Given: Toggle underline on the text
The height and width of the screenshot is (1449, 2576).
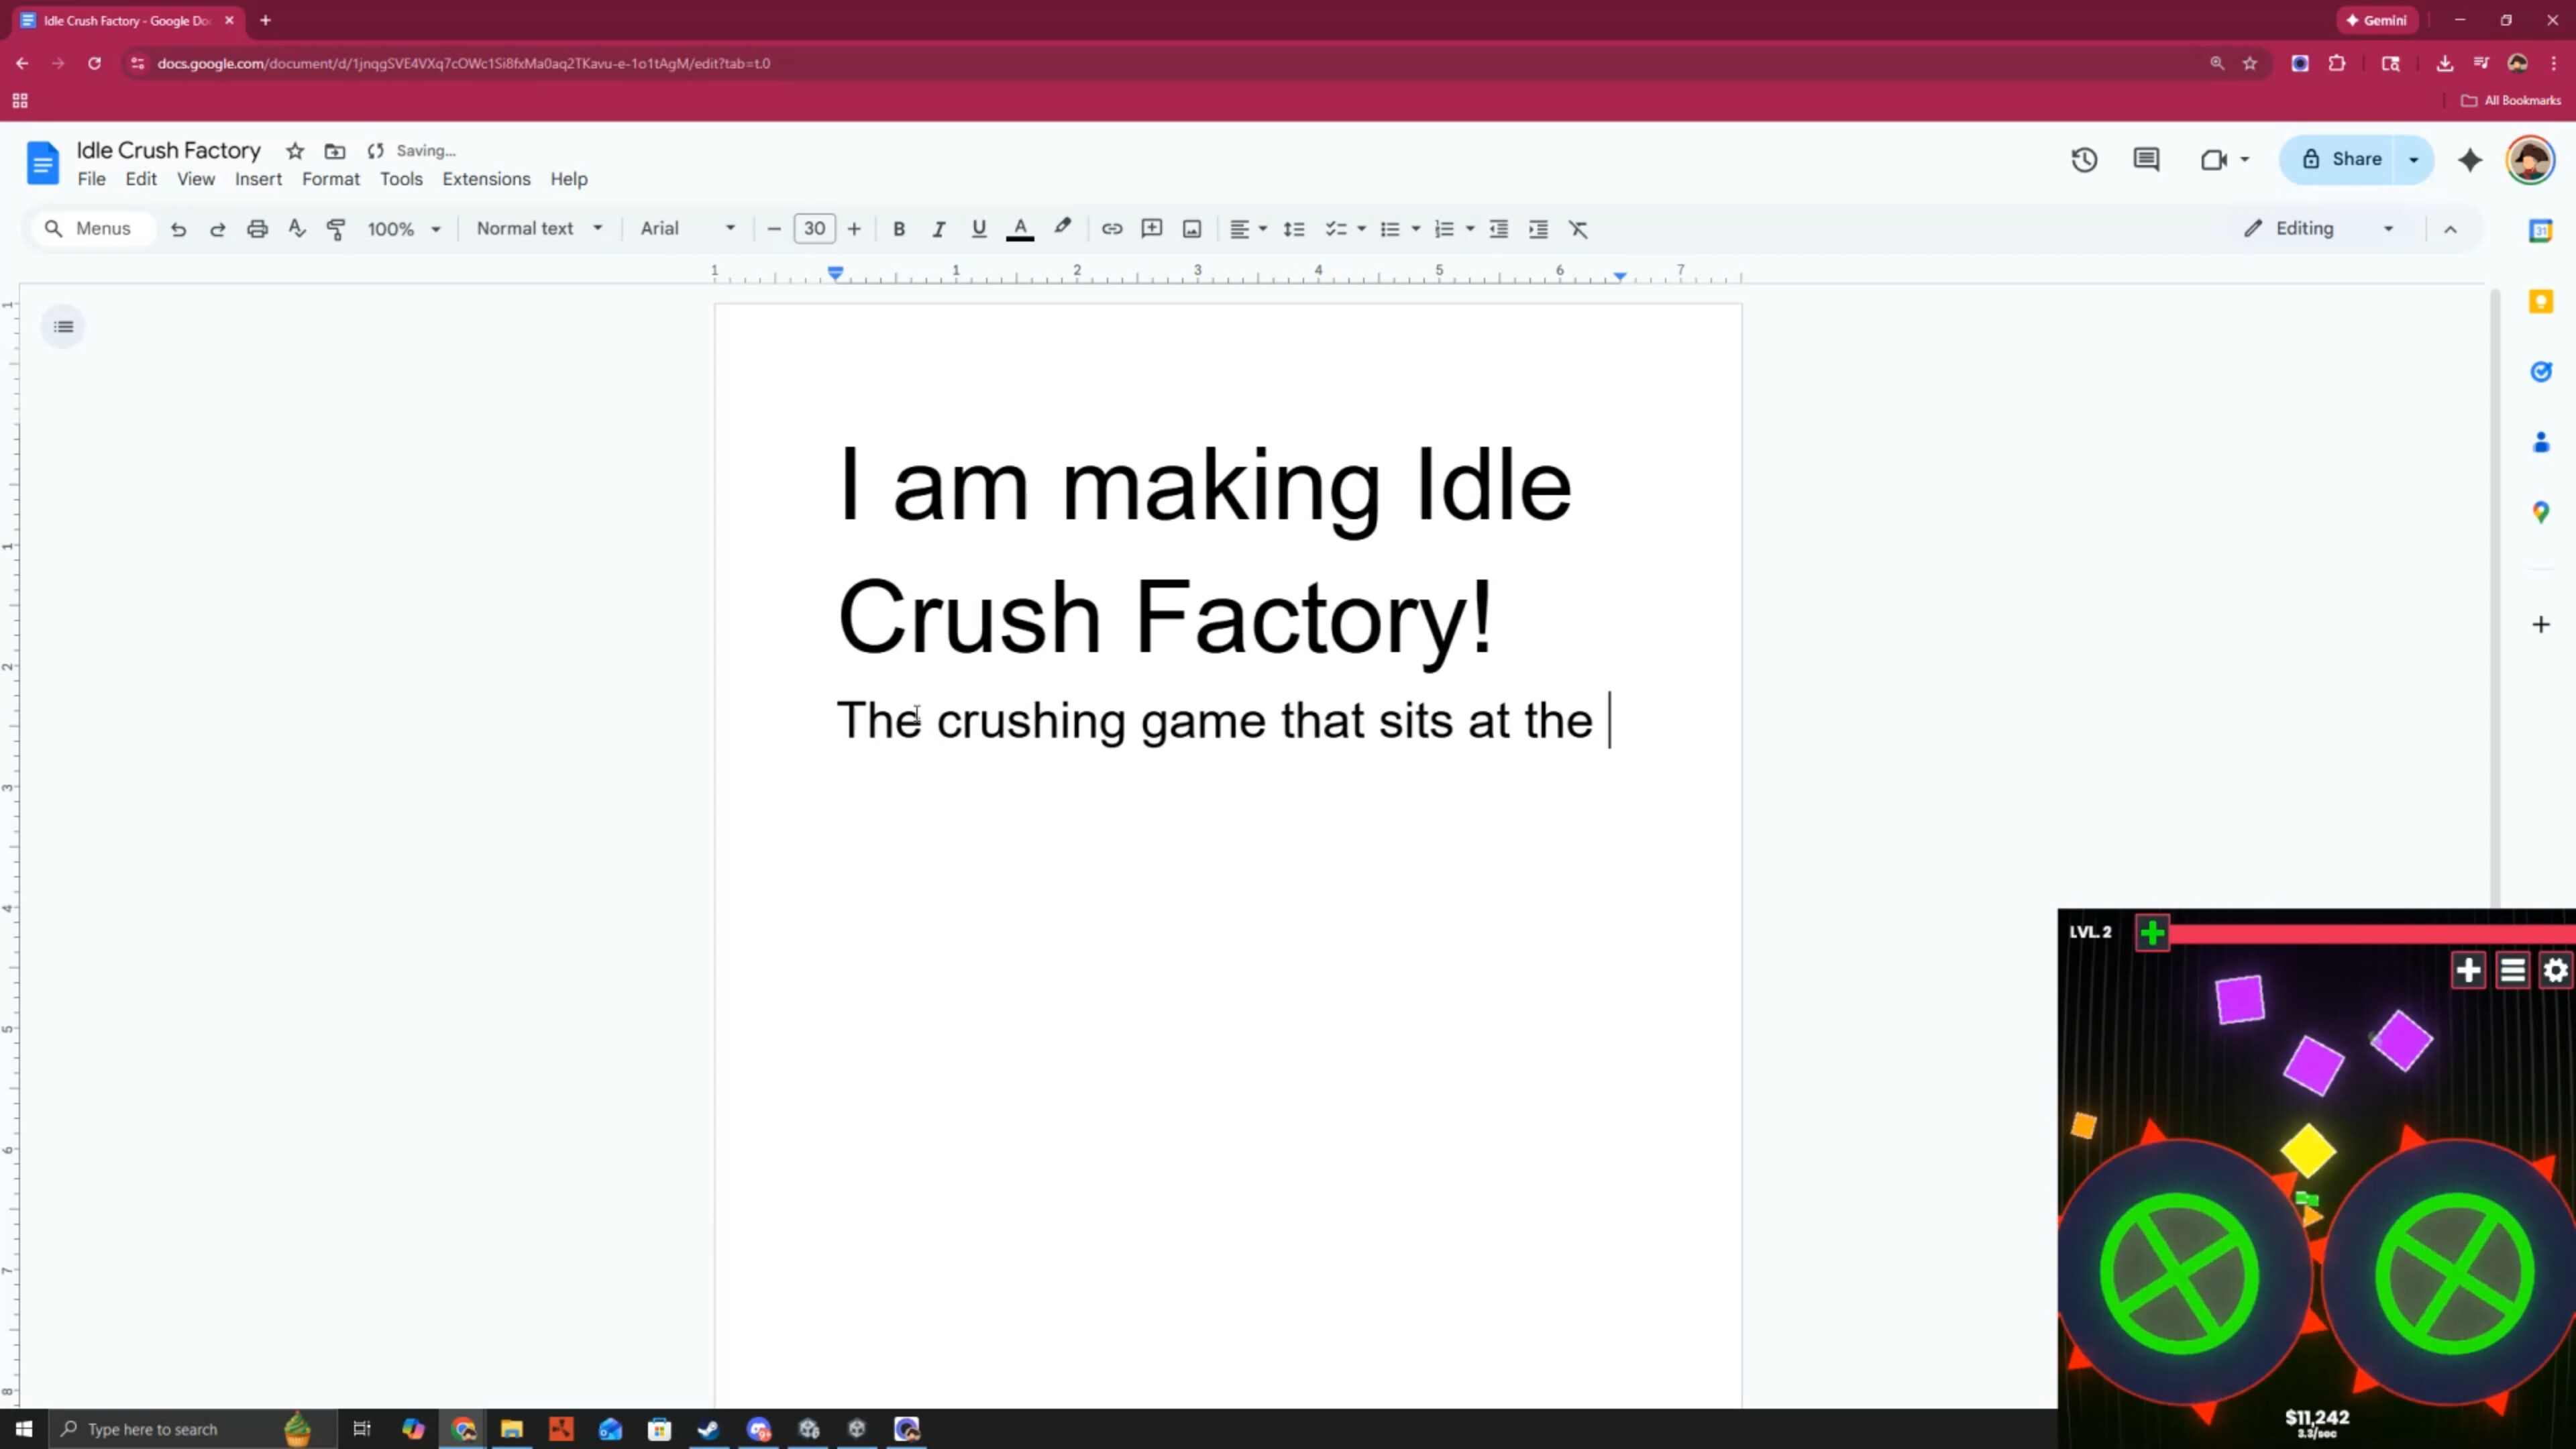Looking at the screenshot, I should 979,228.
